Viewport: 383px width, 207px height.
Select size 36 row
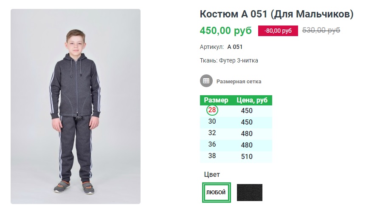212,145
